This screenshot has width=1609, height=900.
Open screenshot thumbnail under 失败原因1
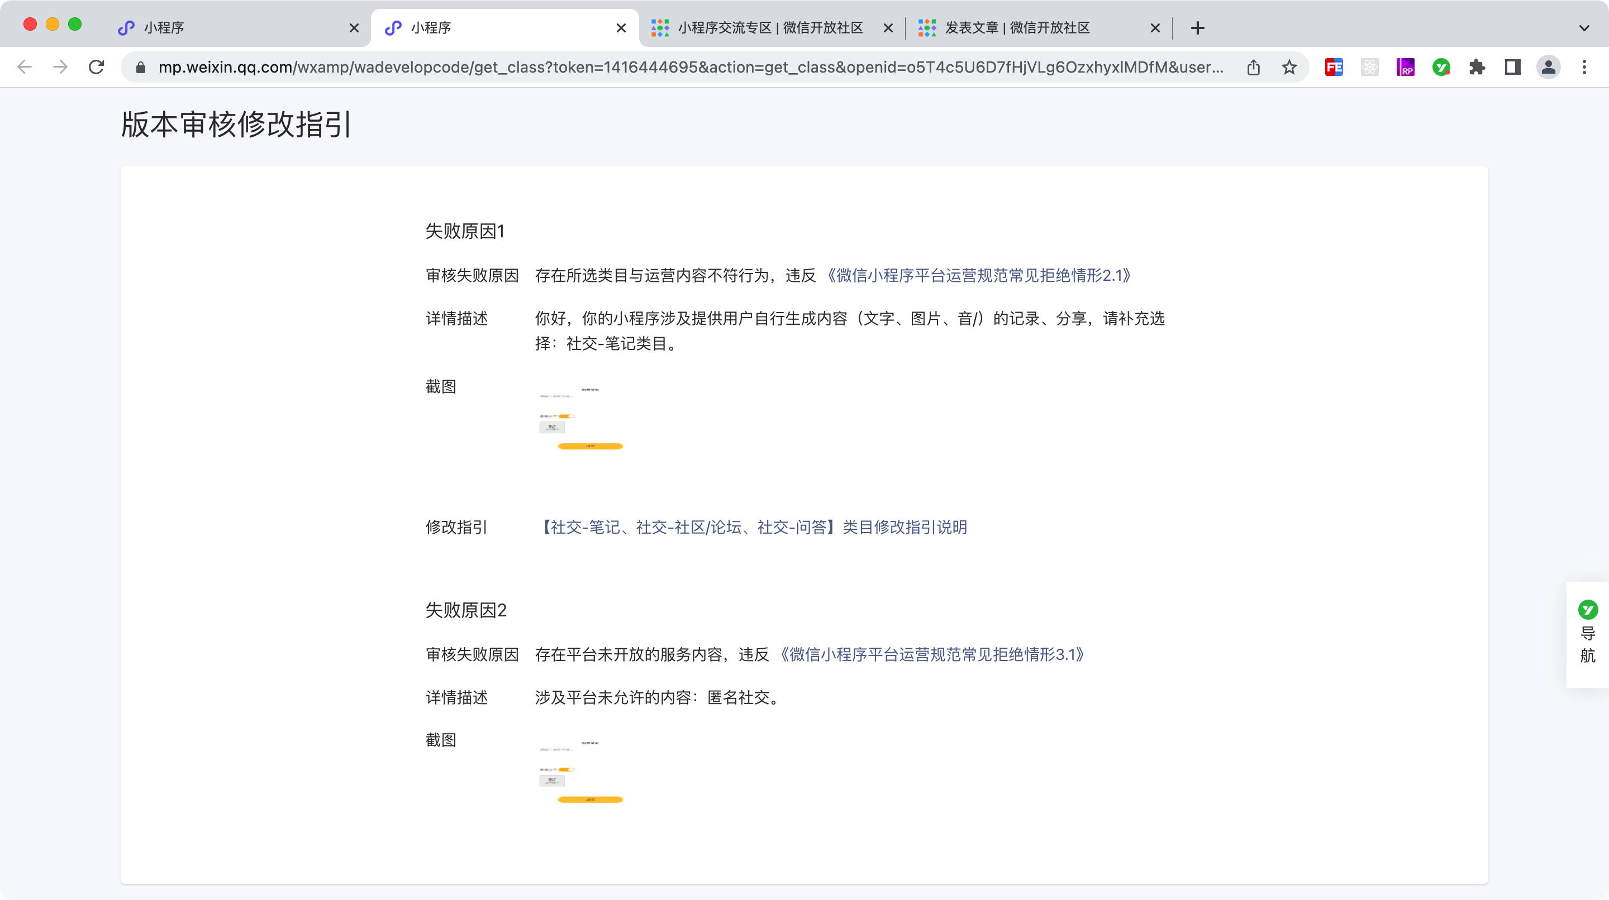tap(581, 418)
